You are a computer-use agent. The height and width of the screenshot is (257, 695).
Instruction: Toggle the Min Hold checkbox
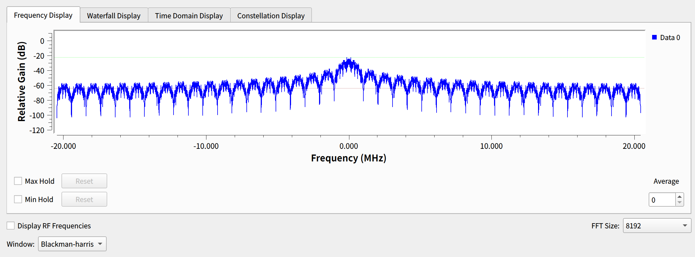[18, 199]
